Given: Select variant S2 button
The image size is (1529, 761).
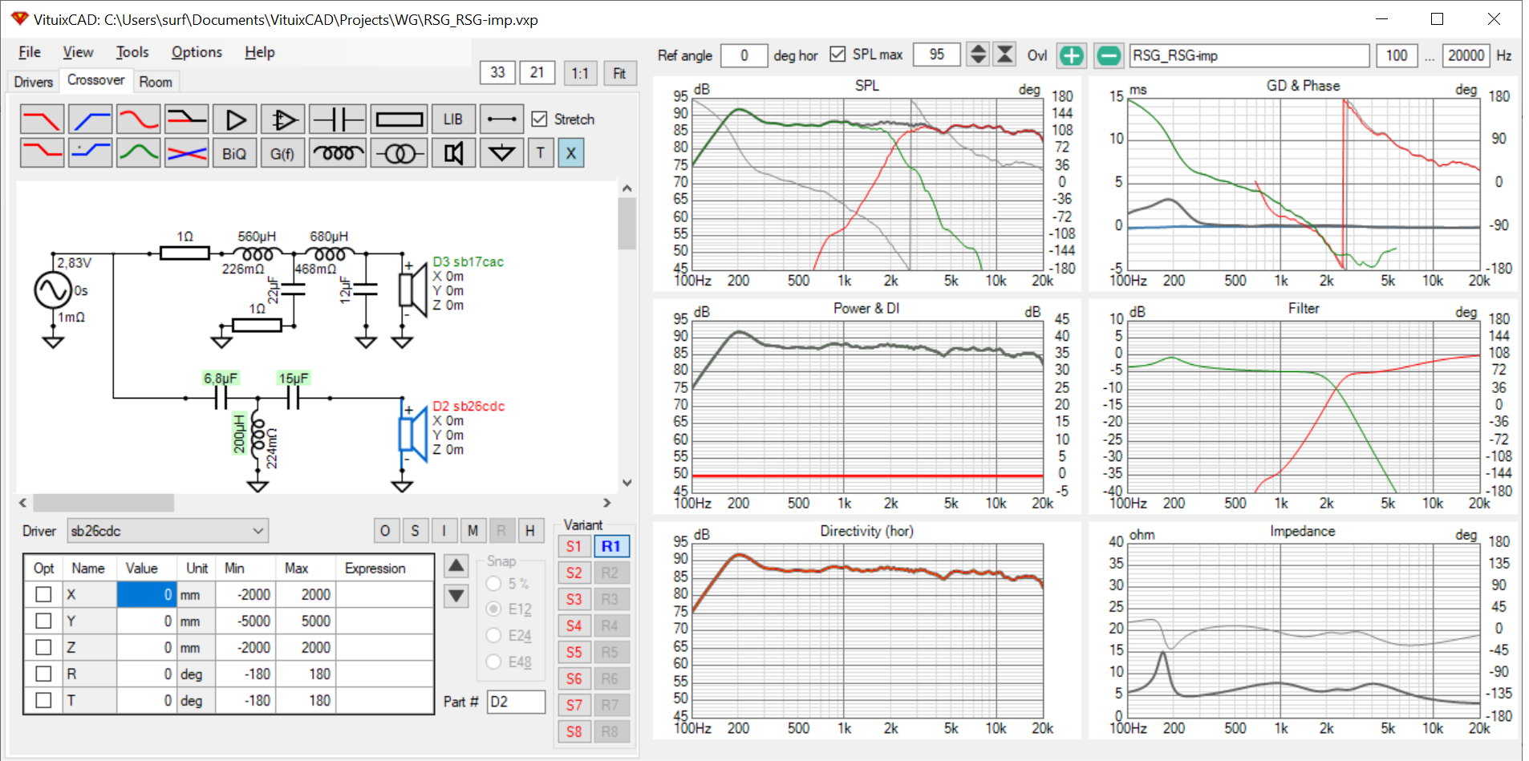Looking at the screenshot, I should click(574, 573).
